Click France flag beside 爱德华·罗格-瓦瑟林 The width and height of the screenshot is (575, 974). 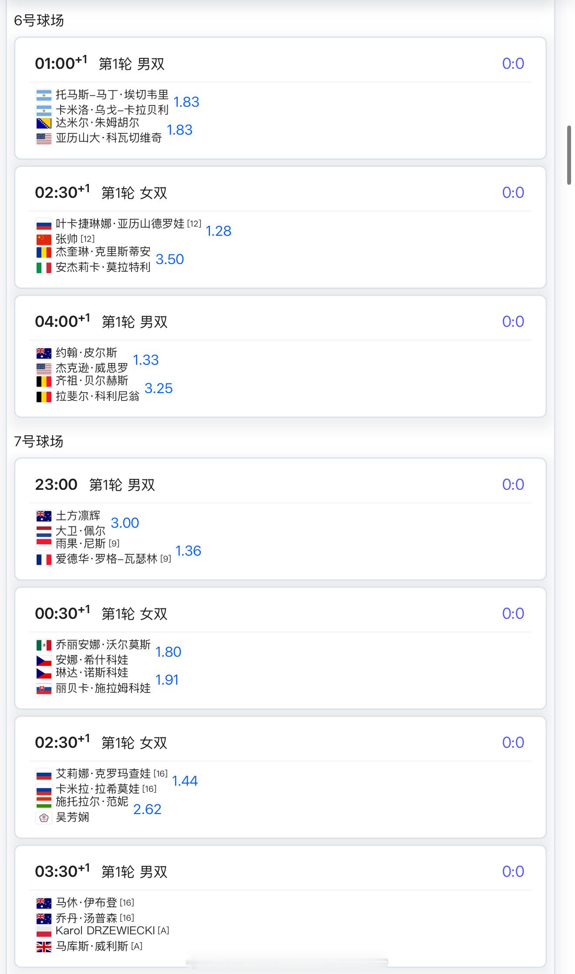[44, 559]
